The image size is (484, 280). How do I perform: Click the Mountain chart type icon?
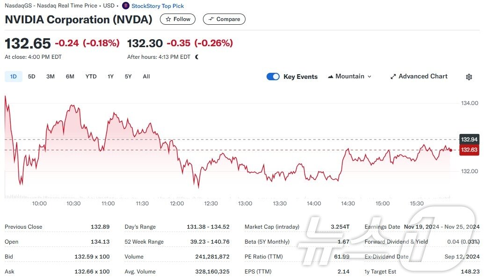331,77
